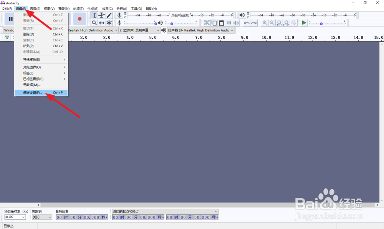Choose 删除(D) from Edit menu
The width and height of the screenshot is (384, 229).
pyautogui.click(x=41, y=34)
